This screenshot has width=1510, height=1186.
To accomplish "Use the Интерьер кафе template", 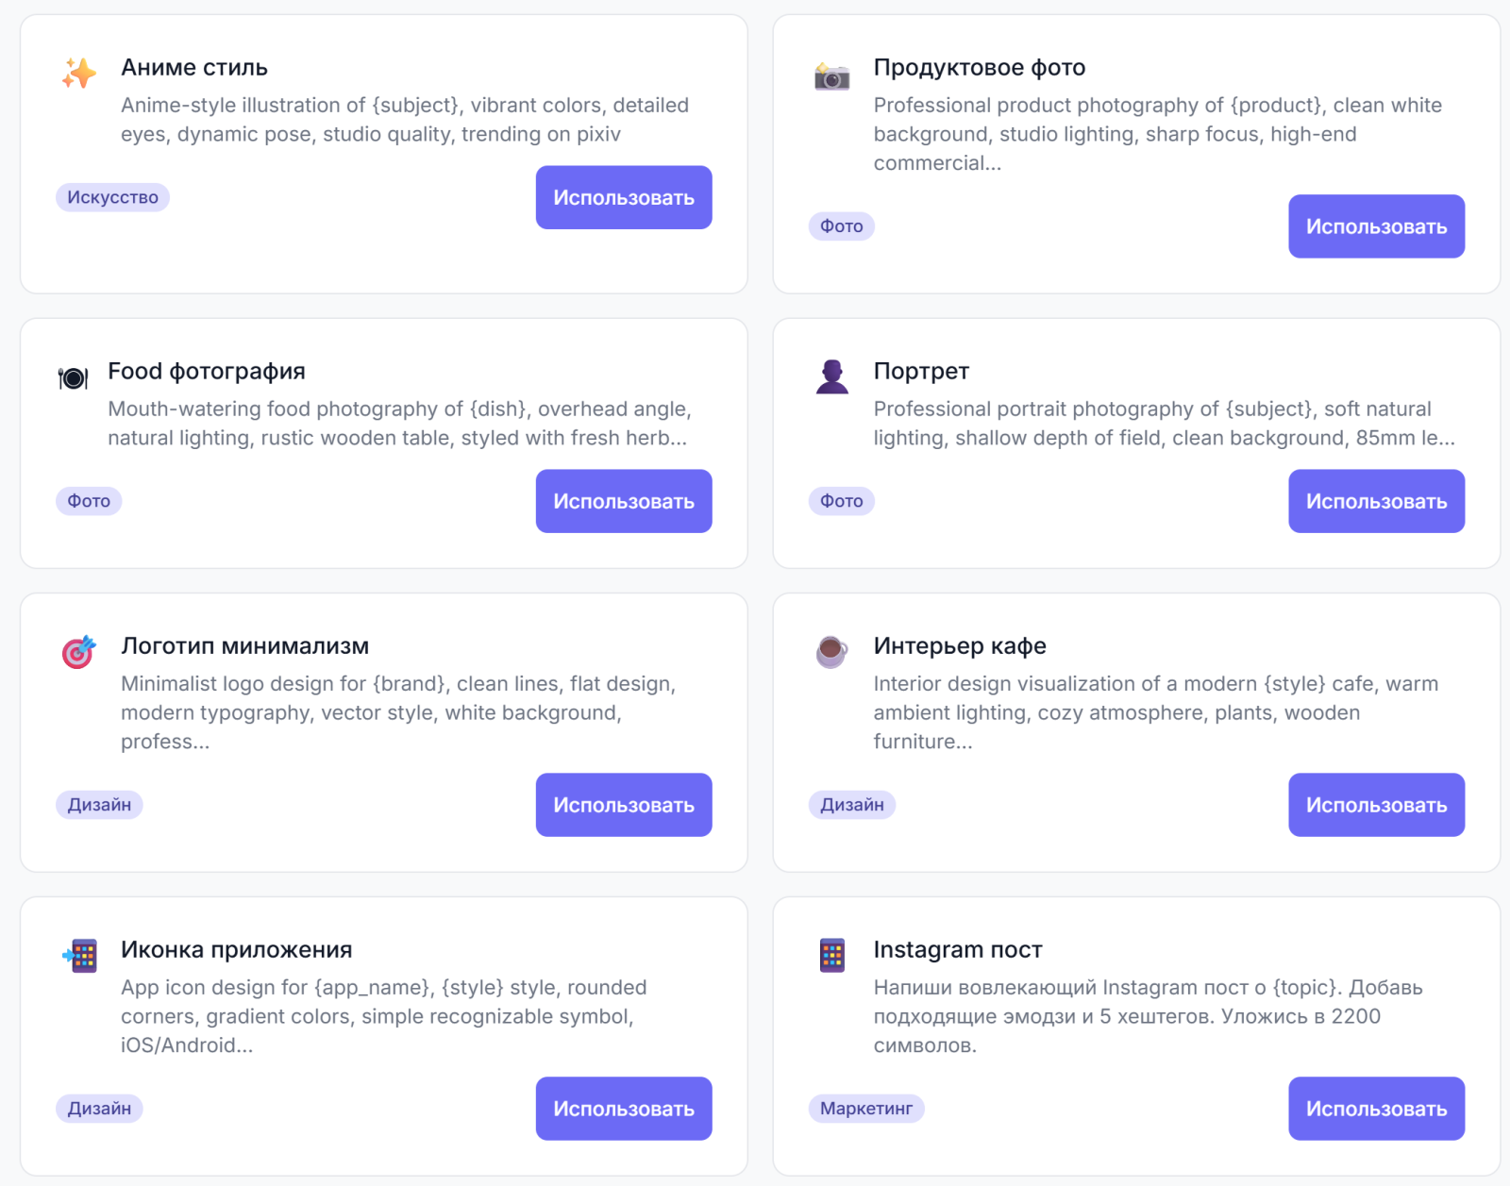I will pos(1376,805).
